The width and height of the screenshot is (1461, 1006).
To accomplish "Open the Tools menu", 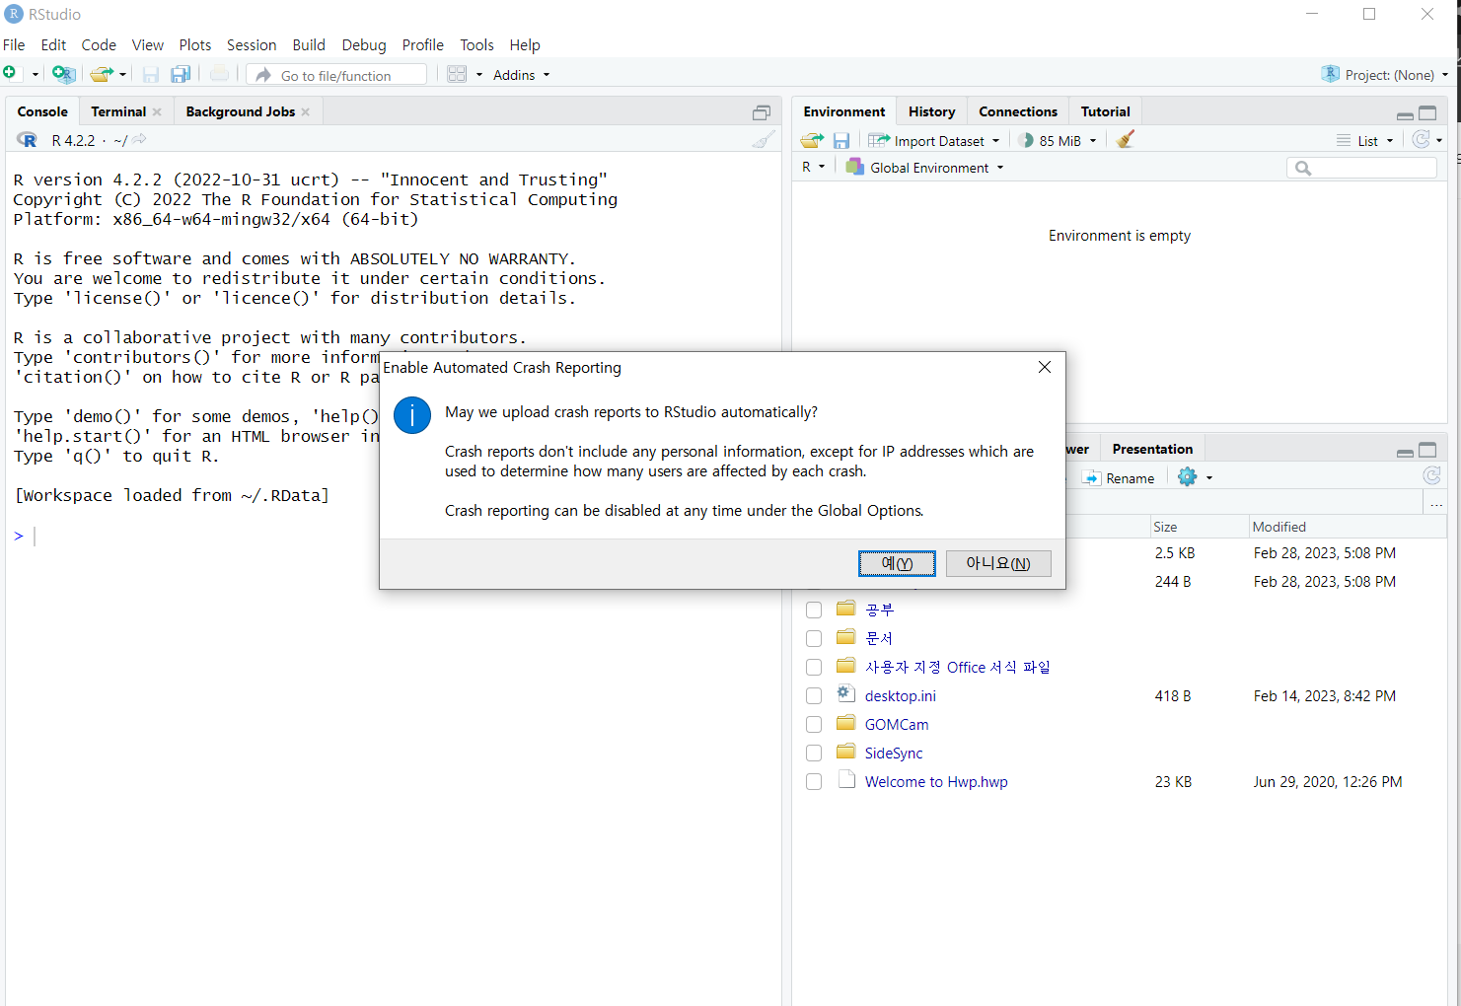I will [x=476, y=45].
